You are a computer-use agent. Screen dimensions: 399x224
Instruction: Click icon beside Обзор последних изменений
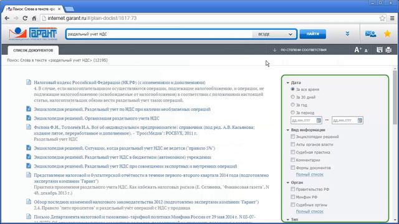tap(29, 202)
